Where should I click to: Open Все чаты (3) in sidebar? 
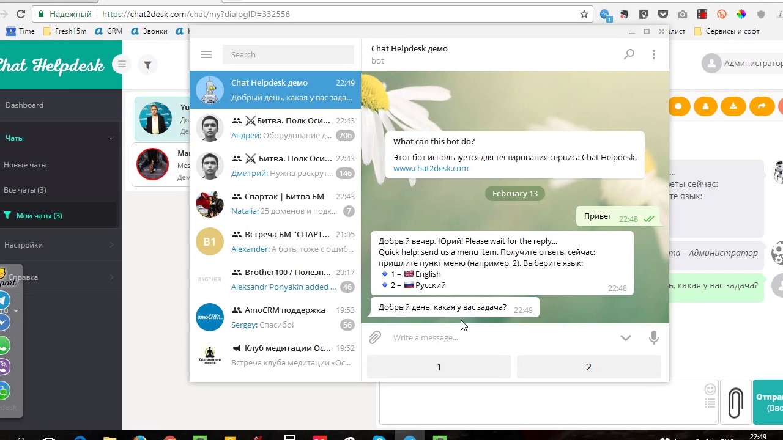click(25, 190)
